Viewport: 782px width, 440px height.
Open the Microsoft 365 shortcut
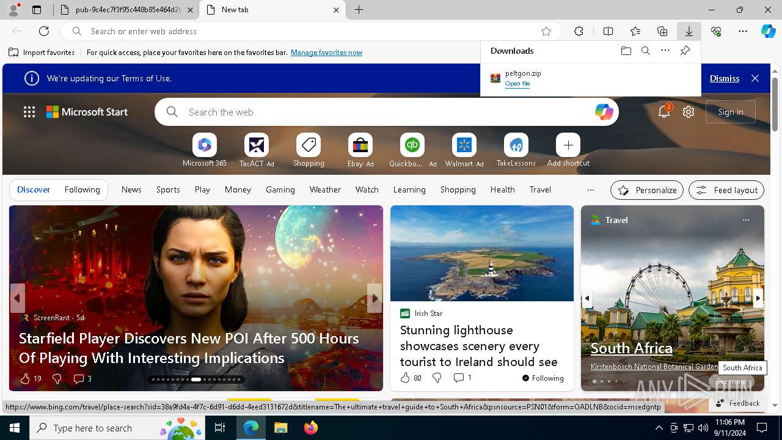[204, 150]
